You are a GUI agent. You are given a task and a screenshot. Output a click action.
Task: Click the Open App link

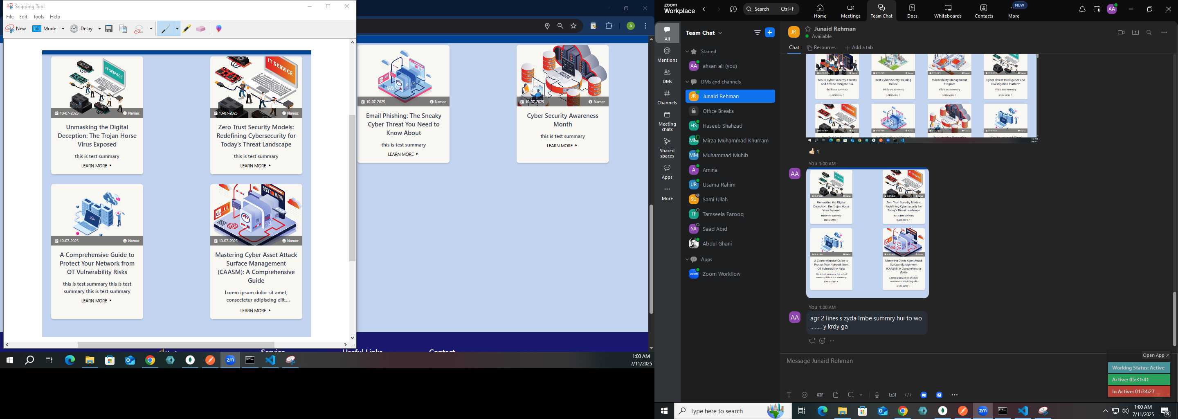pyautogui.click(x=1155, y=356)
